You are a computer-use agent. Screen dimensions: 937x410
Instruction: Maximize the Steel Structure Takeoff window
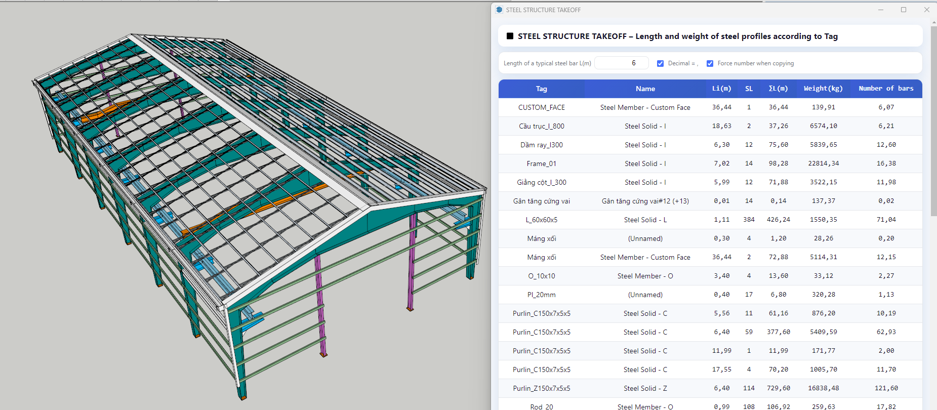pyautogui.click(x=904, y=10)
